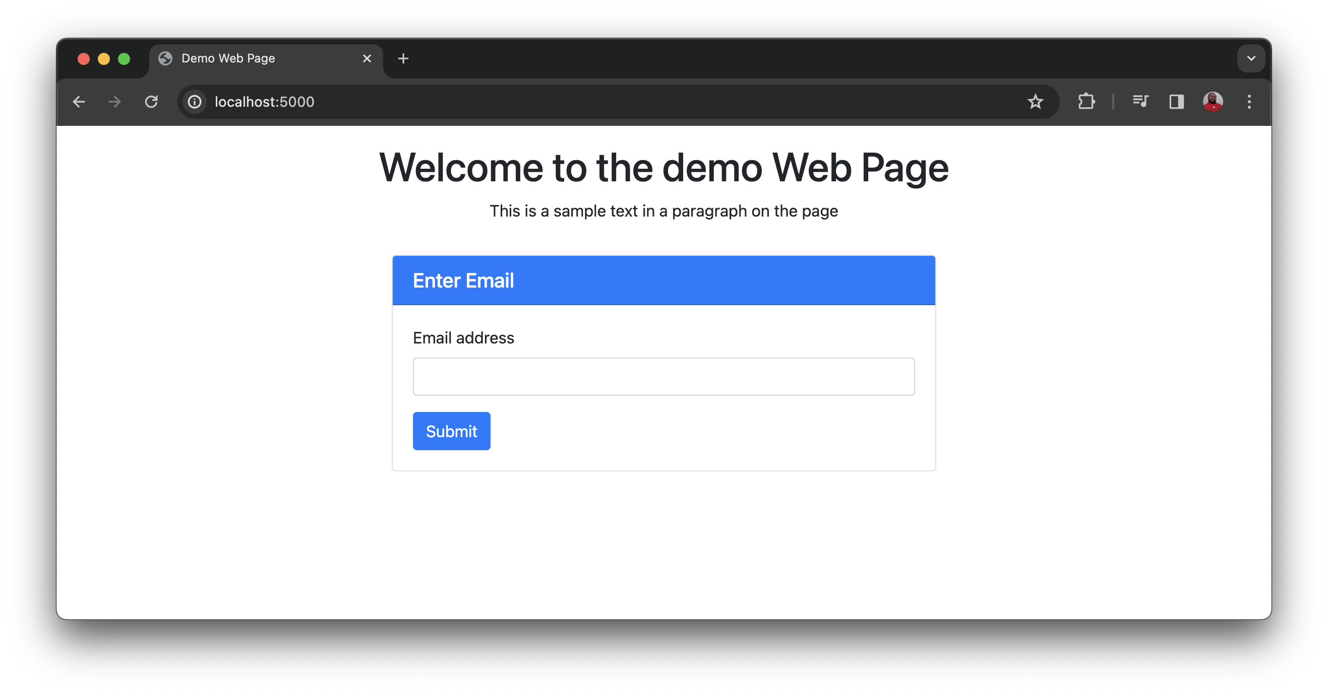1328x694 pixels.
Task: Open the Chrome three-dot menu
Action: coord(1249,102)
